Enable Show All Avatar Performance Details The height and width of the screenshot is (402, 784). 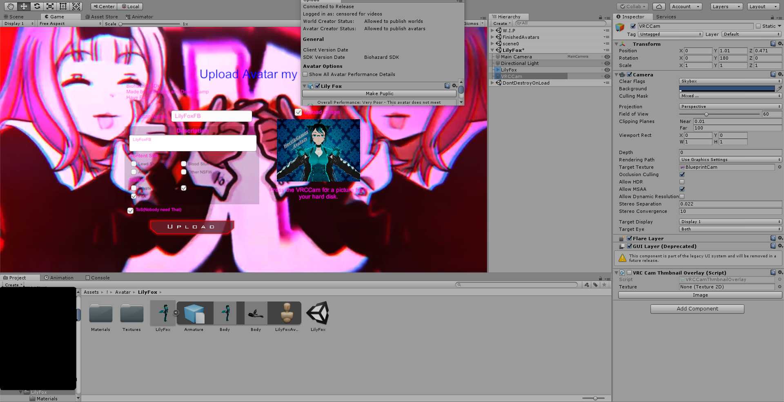[305, 74]
